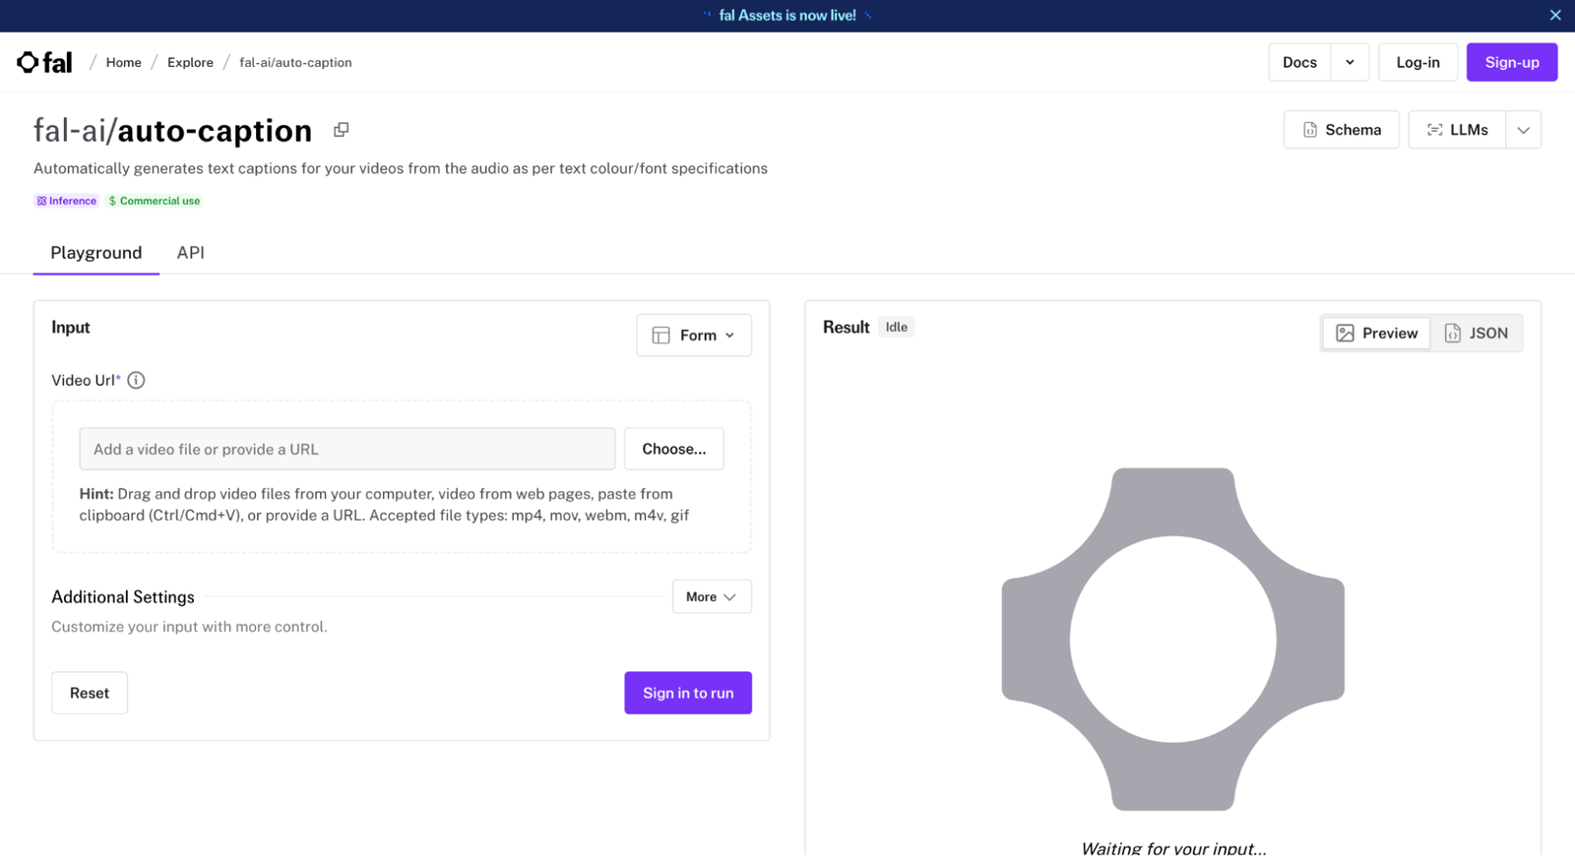Image resolution: width=1575 pixels, height=856 pixels.
Task: Click the Video Url info icon
Action: (136, 380)
